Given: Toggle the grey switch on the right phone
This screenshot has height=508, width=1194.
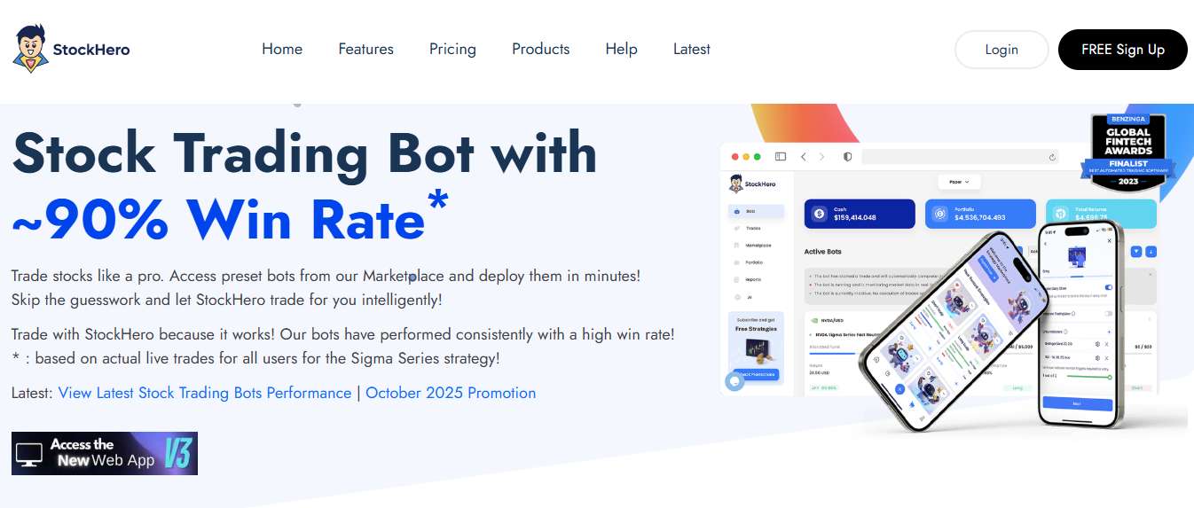Looking at the screenshot, I should (x=1108, y=313).
